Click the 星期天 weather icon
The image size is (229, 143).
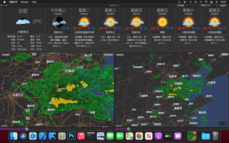[214, 22]
